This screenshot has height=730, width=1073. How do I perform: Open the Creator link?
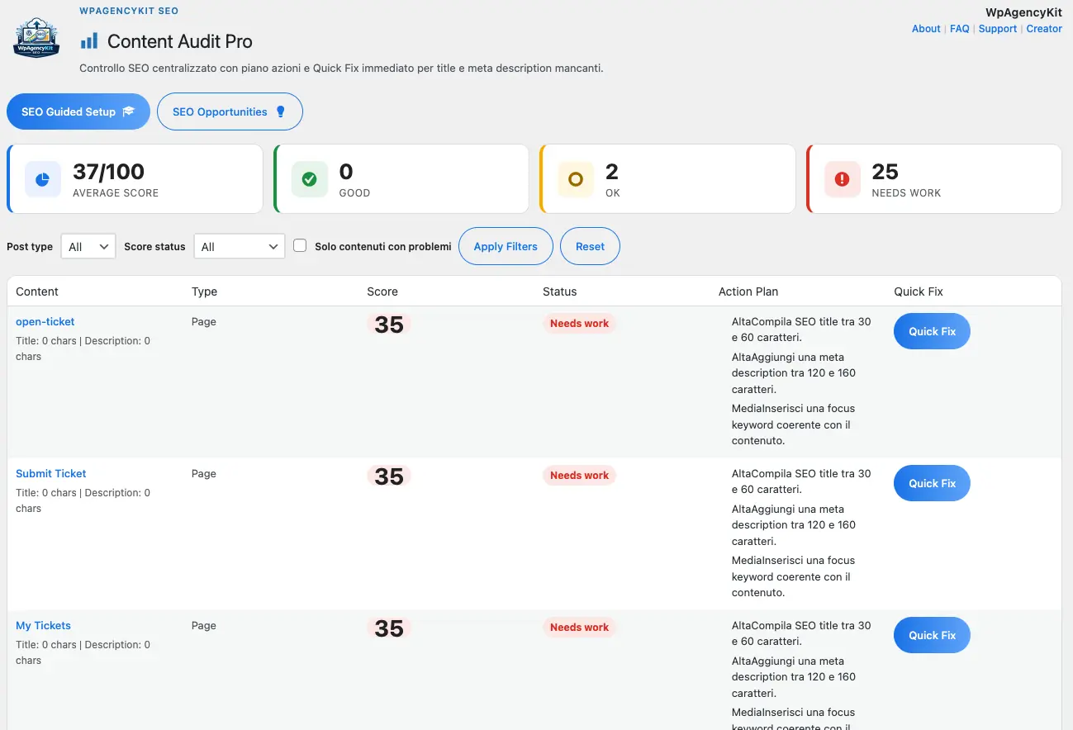1044,28
